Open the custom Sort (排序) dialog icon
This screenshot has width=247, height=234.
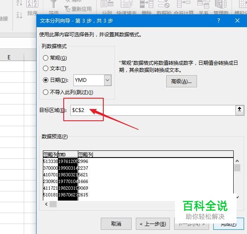pos(32,3)
